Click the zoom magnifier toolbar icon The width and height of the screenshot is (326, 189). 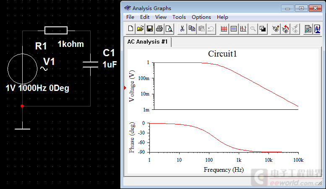(x=253, y=28)
